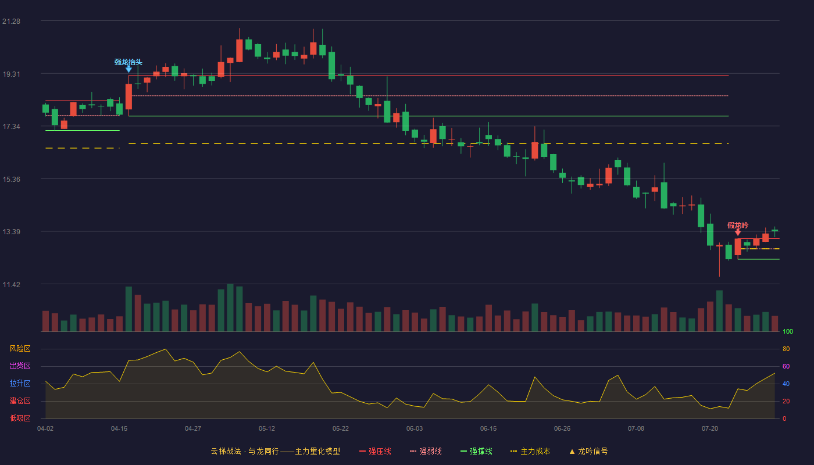Click the 60 indicator scale value
The image size is (814, 465).
[x=786, y=366]
